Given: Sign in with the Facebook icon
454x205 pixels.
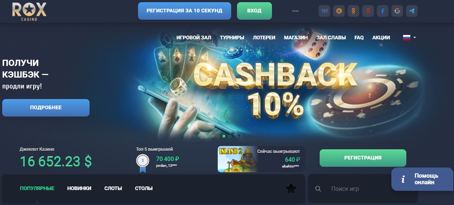Looking at the screenshot, I should coord(383,11).
